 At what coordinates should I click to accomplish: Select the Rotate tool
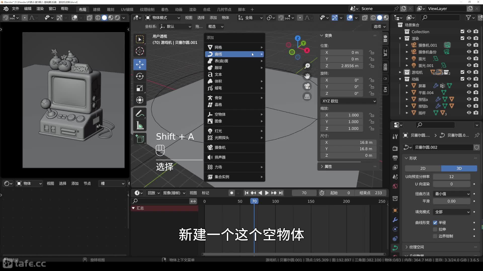(x=140, y=76)
